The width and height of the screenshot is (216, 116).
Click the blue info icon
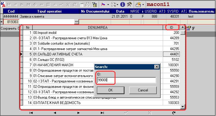[123, 4]
